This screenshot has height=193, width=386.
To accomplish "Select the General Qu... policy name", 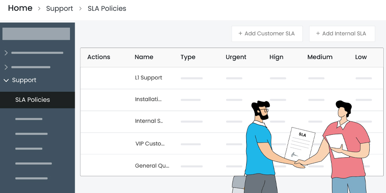I will [x=152, y=166].
